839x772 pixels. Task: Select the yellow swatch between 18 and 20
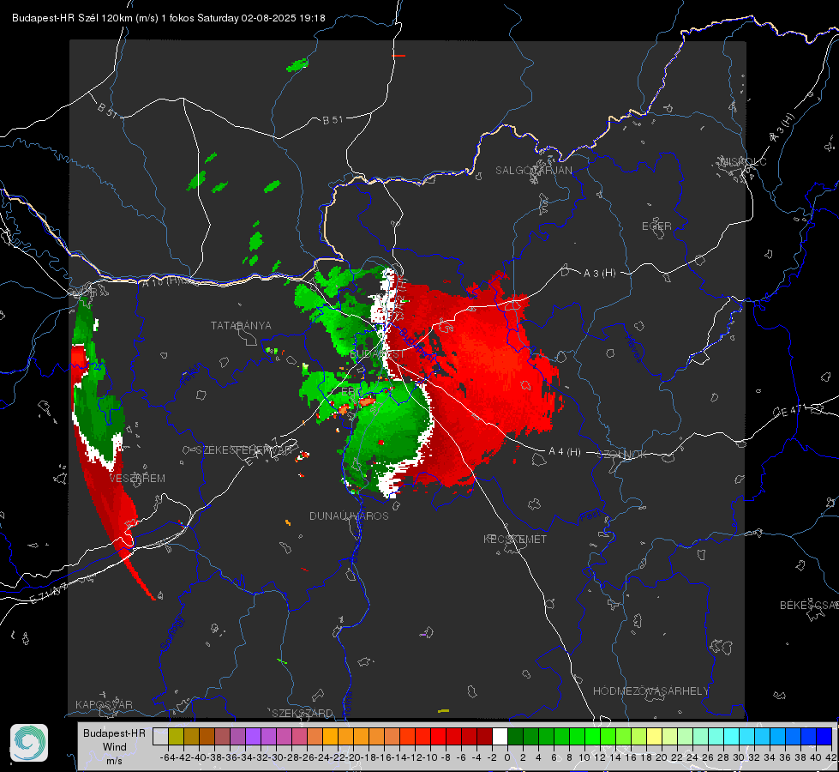point(654,736)
